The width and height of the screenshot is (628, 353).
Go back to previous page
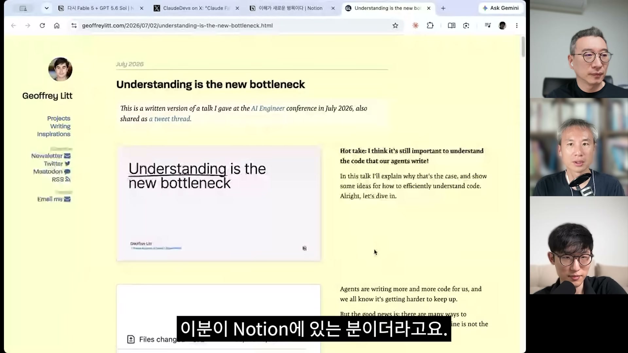click(13, 25)
